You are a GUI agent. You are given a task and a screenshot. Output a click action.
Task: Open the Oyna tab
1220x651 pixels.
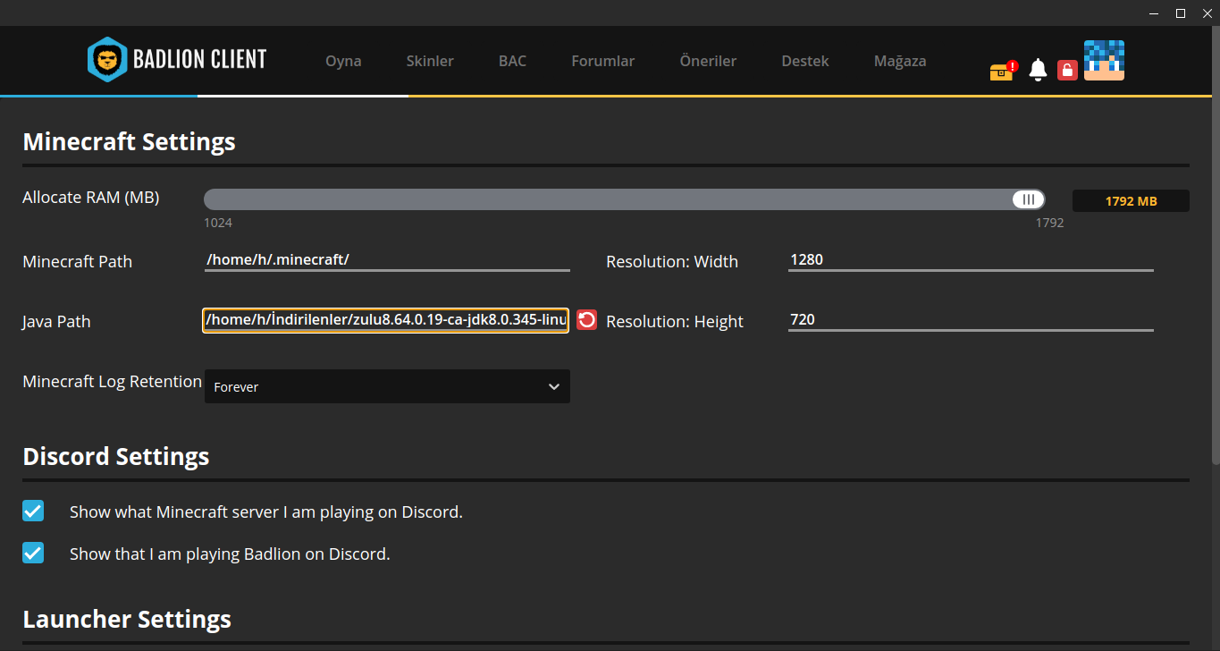pyautogui.click(x=343, y=61)
